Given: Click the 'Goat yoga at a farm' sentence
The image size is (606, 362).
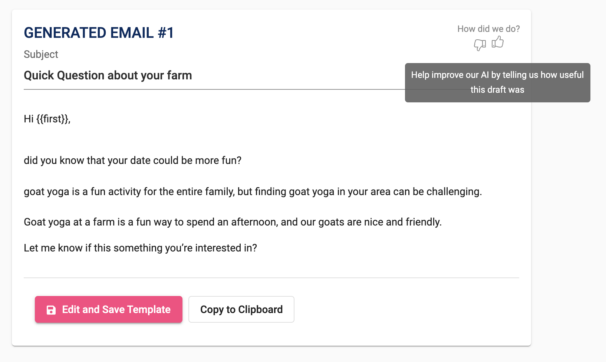Looking at the screenshot, I should 233,222.
